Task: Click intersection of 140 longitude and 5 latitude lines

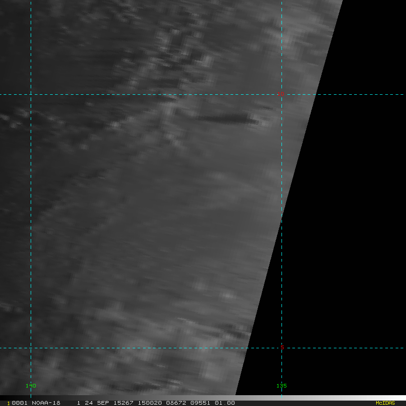Action: (31, 348)
